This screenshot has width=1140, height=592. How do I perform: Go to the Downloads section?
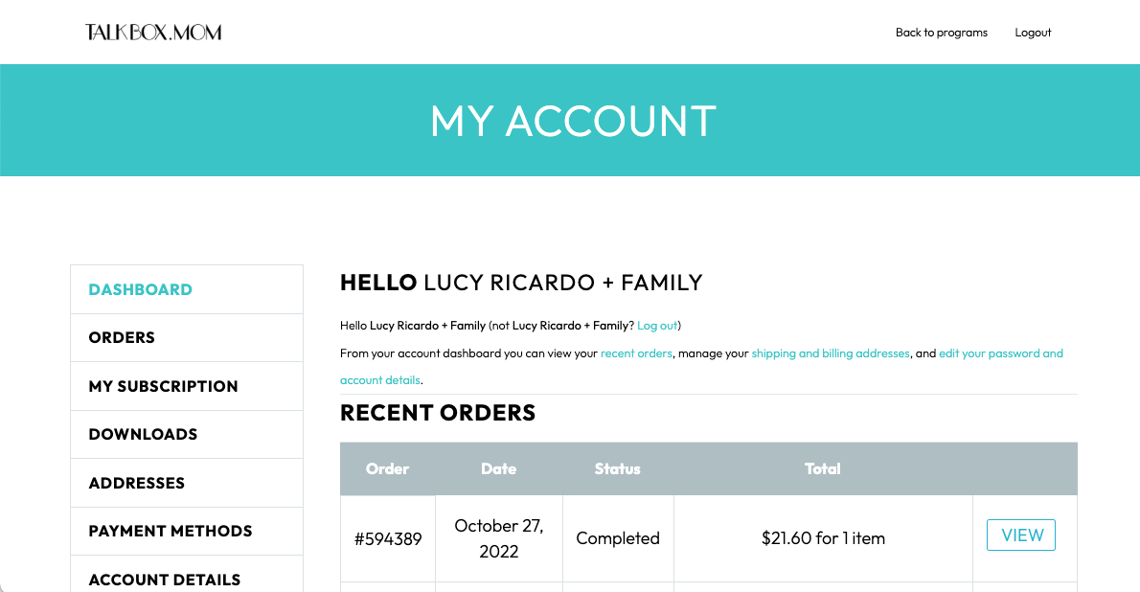coord(143,434)
